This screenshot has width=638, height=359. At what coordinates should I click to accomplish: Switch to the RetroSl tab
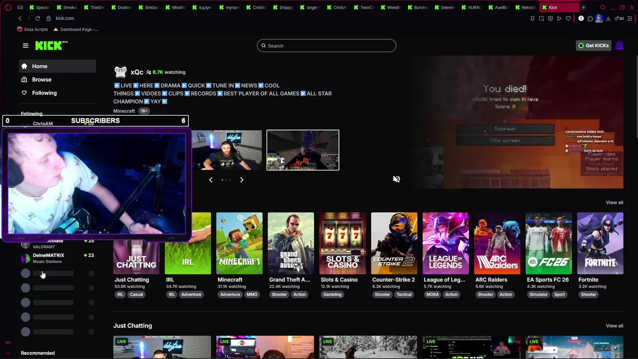[525, 7]
